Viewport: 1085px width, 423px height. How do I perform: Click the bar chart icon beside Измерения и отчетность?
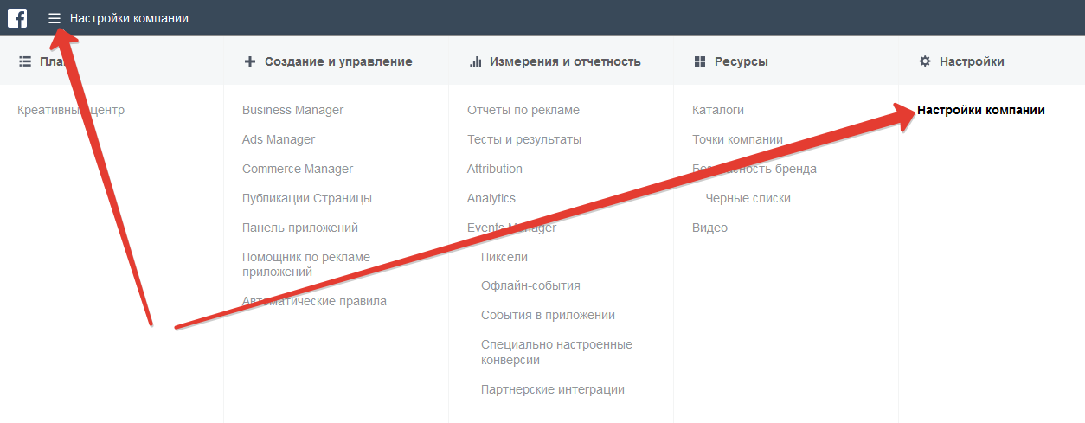[x=475, y=61]
